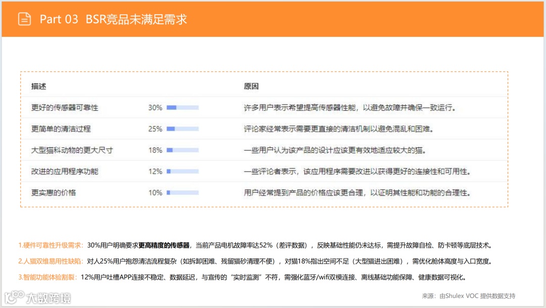The image size is (546, 308).
Task: Select the reason text starting '用户经常提到产品的价格'
Action: click(x=357, y=193)
